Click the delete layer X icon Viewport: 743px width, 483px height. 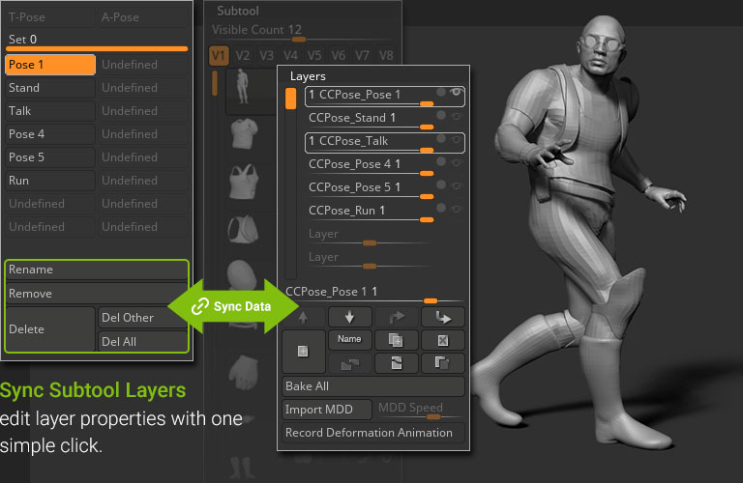(443, 340)
